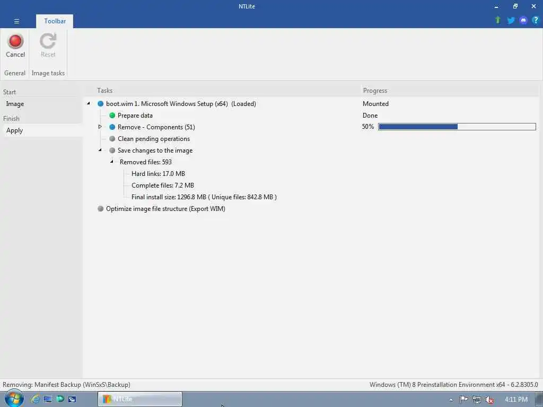Select boot.wim 1. Microsoft Windows Setup row
This screenshot has width=543, height=407.
coord(181,104)
